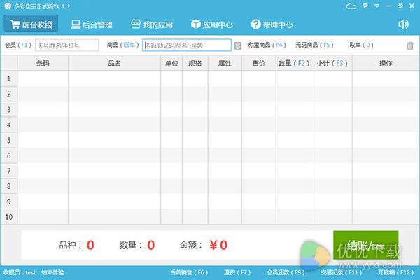Open 我的应用 tab
This screenshot has height=280, width=420.
tap(152, 24)
